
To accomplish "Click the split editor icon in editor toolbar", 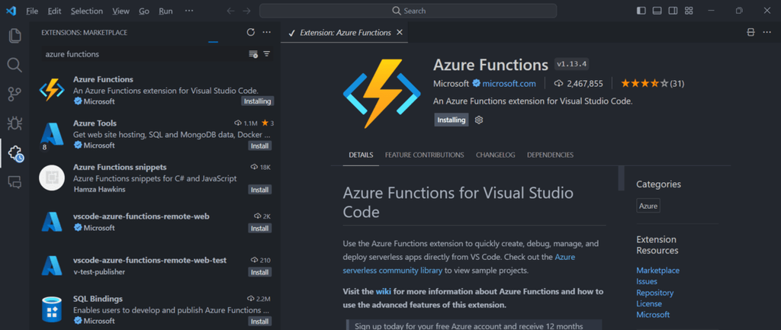I will coord(750,33).
